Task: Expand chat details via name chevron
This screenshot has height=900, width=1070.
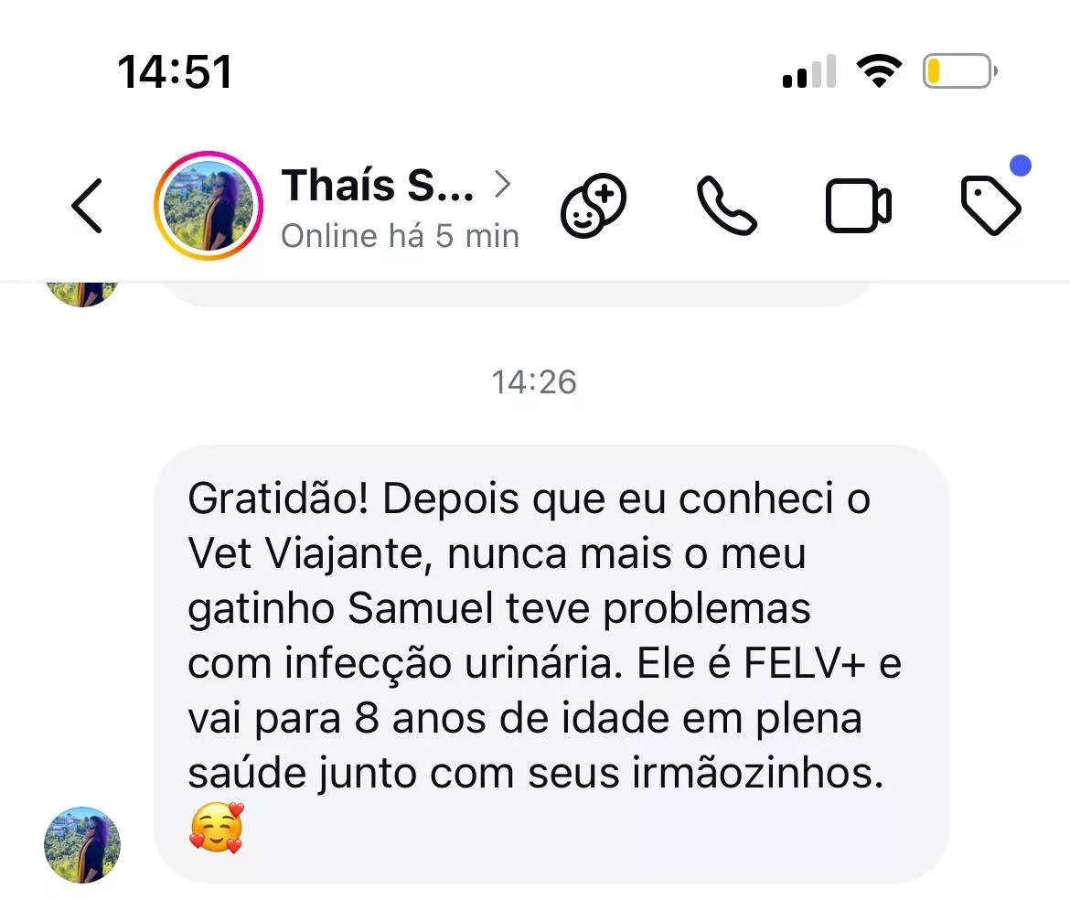Action: (503, 184)
